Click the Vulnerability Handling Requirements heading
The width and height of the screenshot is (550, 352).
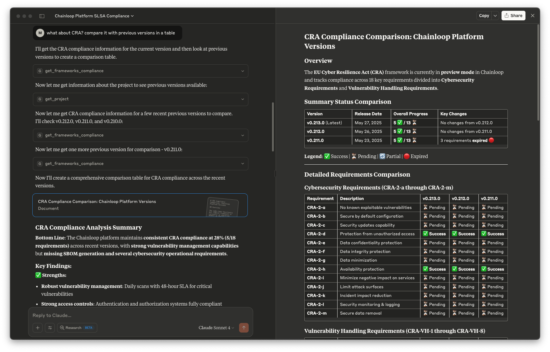[394, 331]
